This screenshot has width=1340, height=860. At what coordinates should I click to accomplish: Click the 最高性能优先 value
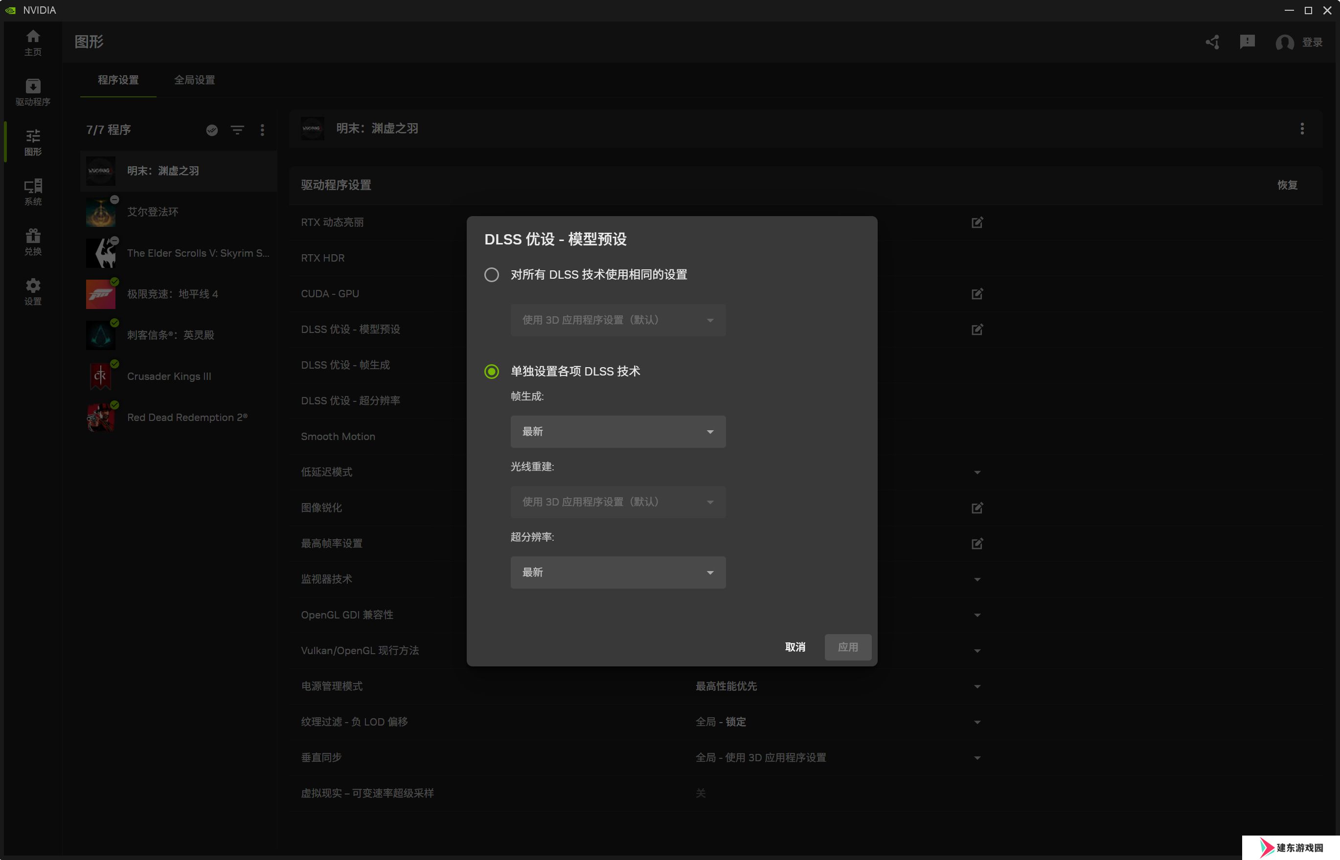[x=726, y=686]
